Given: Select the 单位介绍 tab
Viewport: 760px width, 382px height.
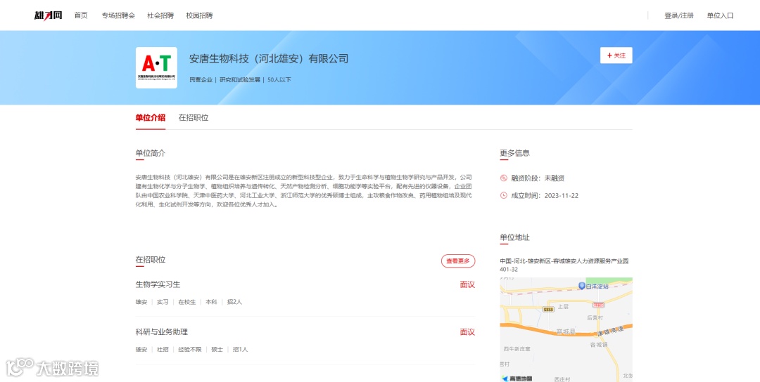Looking at the screenshot, I should [151, 117].
